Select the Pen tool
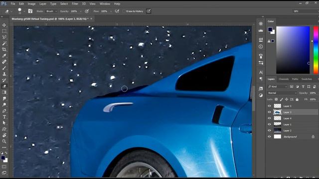Screen dimensions: 319x179 pos(4,111)
